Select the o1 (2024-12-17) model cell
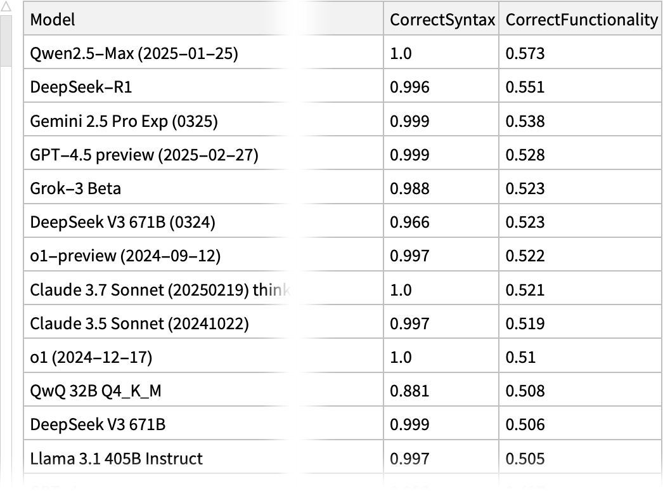 click(91, 357)
